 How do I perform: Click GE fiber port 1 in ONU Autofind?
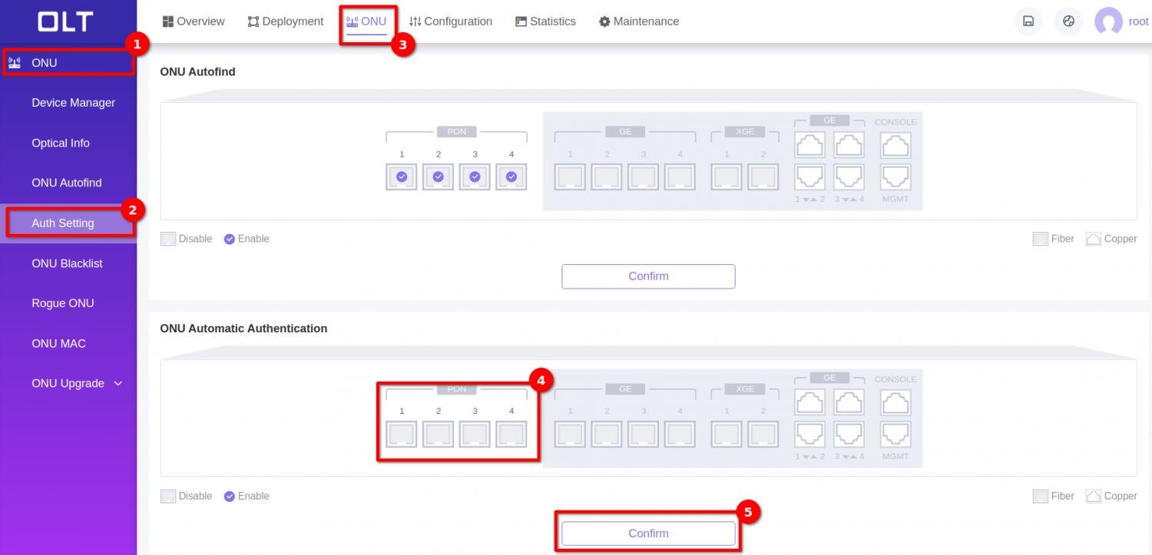(570, 177)
